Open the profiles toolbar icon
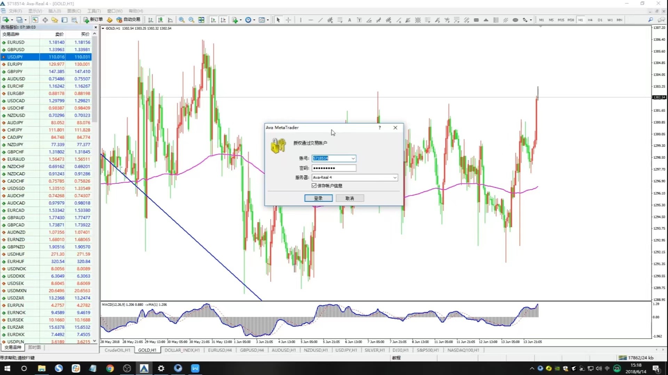Viewport: 668px width, 375px height. pos(19,20)
